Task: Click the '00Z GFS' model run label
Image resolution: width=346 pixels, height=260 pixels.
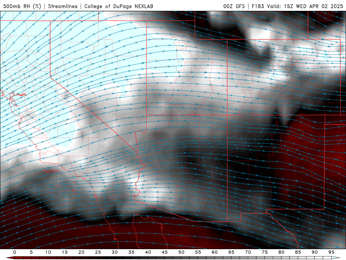Action: click(x=234, y=6)
